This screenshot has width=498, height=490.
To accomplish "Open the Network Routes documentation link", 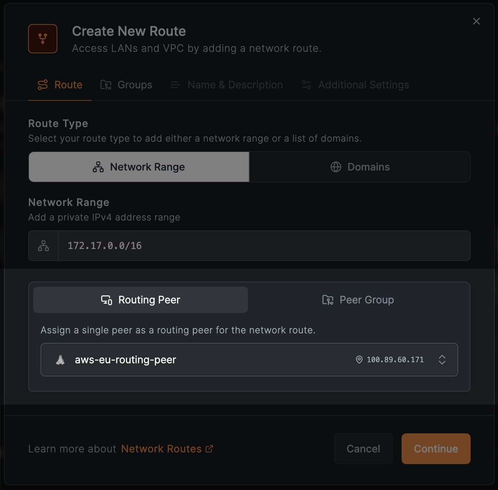I will (162, 449).
